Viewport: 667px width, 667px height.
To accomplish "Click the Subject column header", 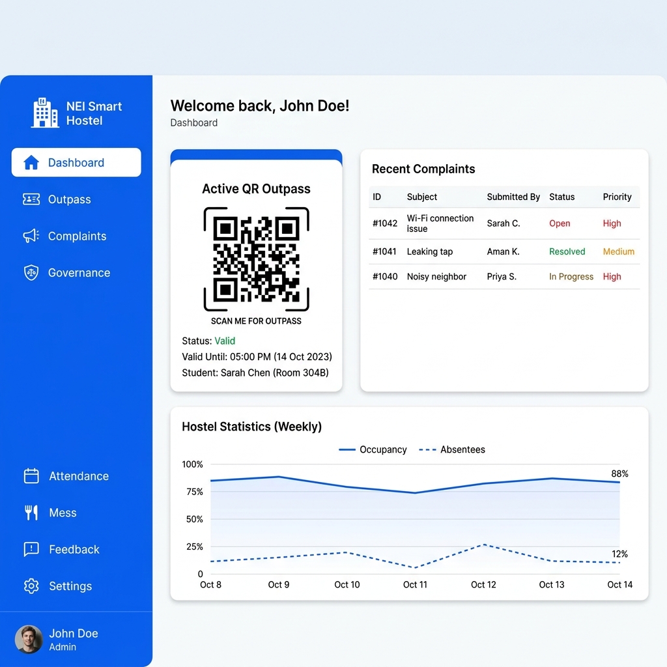I will (x=422, y=197).
